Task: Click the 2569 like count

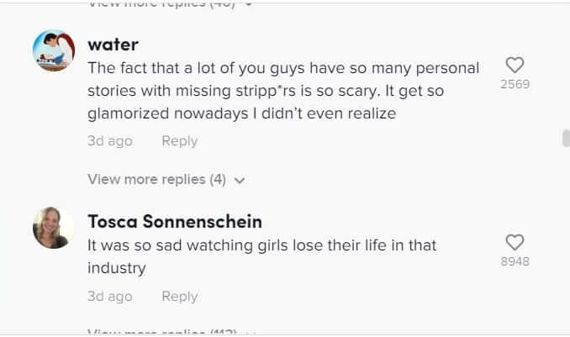Action: 515,84
